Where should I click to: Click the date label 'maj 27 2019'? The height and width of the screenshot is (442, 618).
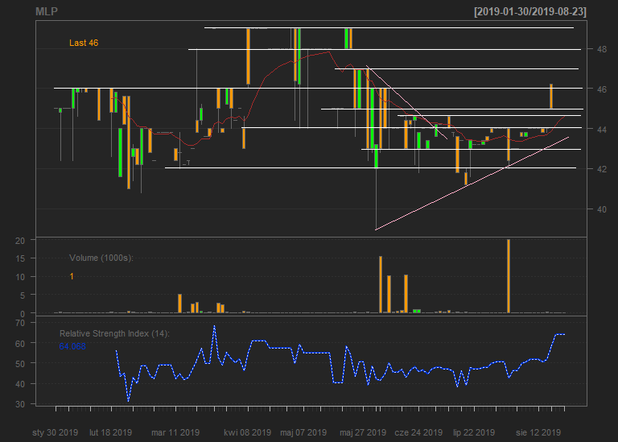(x=363, y=432)
